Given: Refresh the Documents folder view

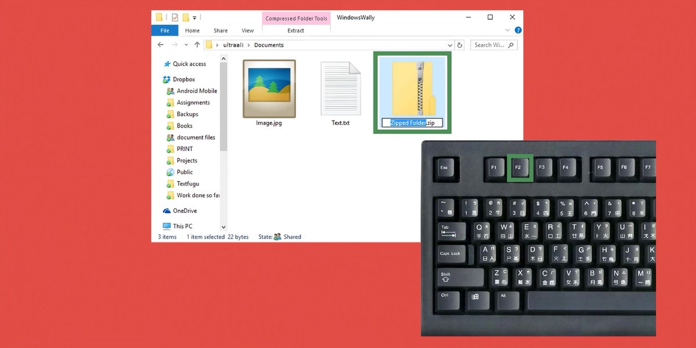Looking at the screenshot, I should click(460, 45).
